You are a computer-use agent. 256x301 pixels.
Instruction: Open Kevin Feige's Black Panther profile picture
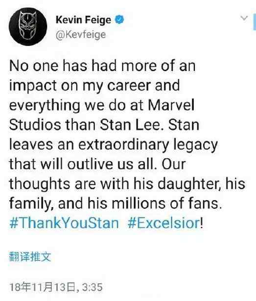pyautogui.click(x=28, y=26)
